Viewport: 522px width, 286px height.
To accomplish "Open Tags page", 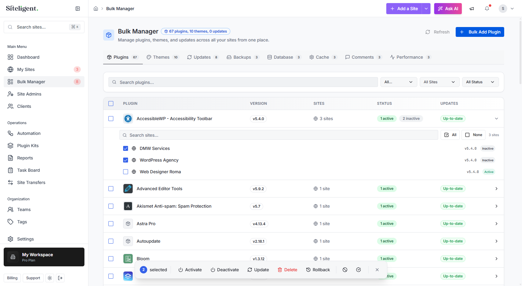I will click(44, 222).
